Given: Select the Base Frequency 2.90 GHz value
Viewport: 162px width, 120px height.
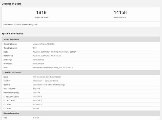Looking at the screenshot, I should [37, 89].
